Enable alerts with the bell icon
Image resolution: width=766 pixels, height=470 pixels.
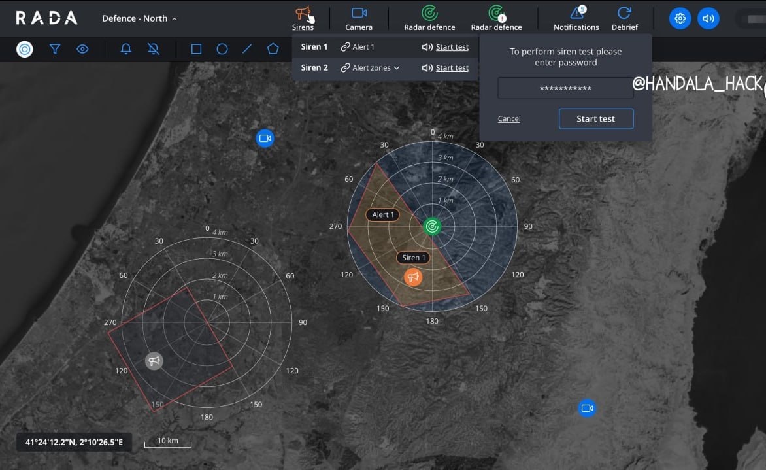pyautogui.click(x=126, y=49)
